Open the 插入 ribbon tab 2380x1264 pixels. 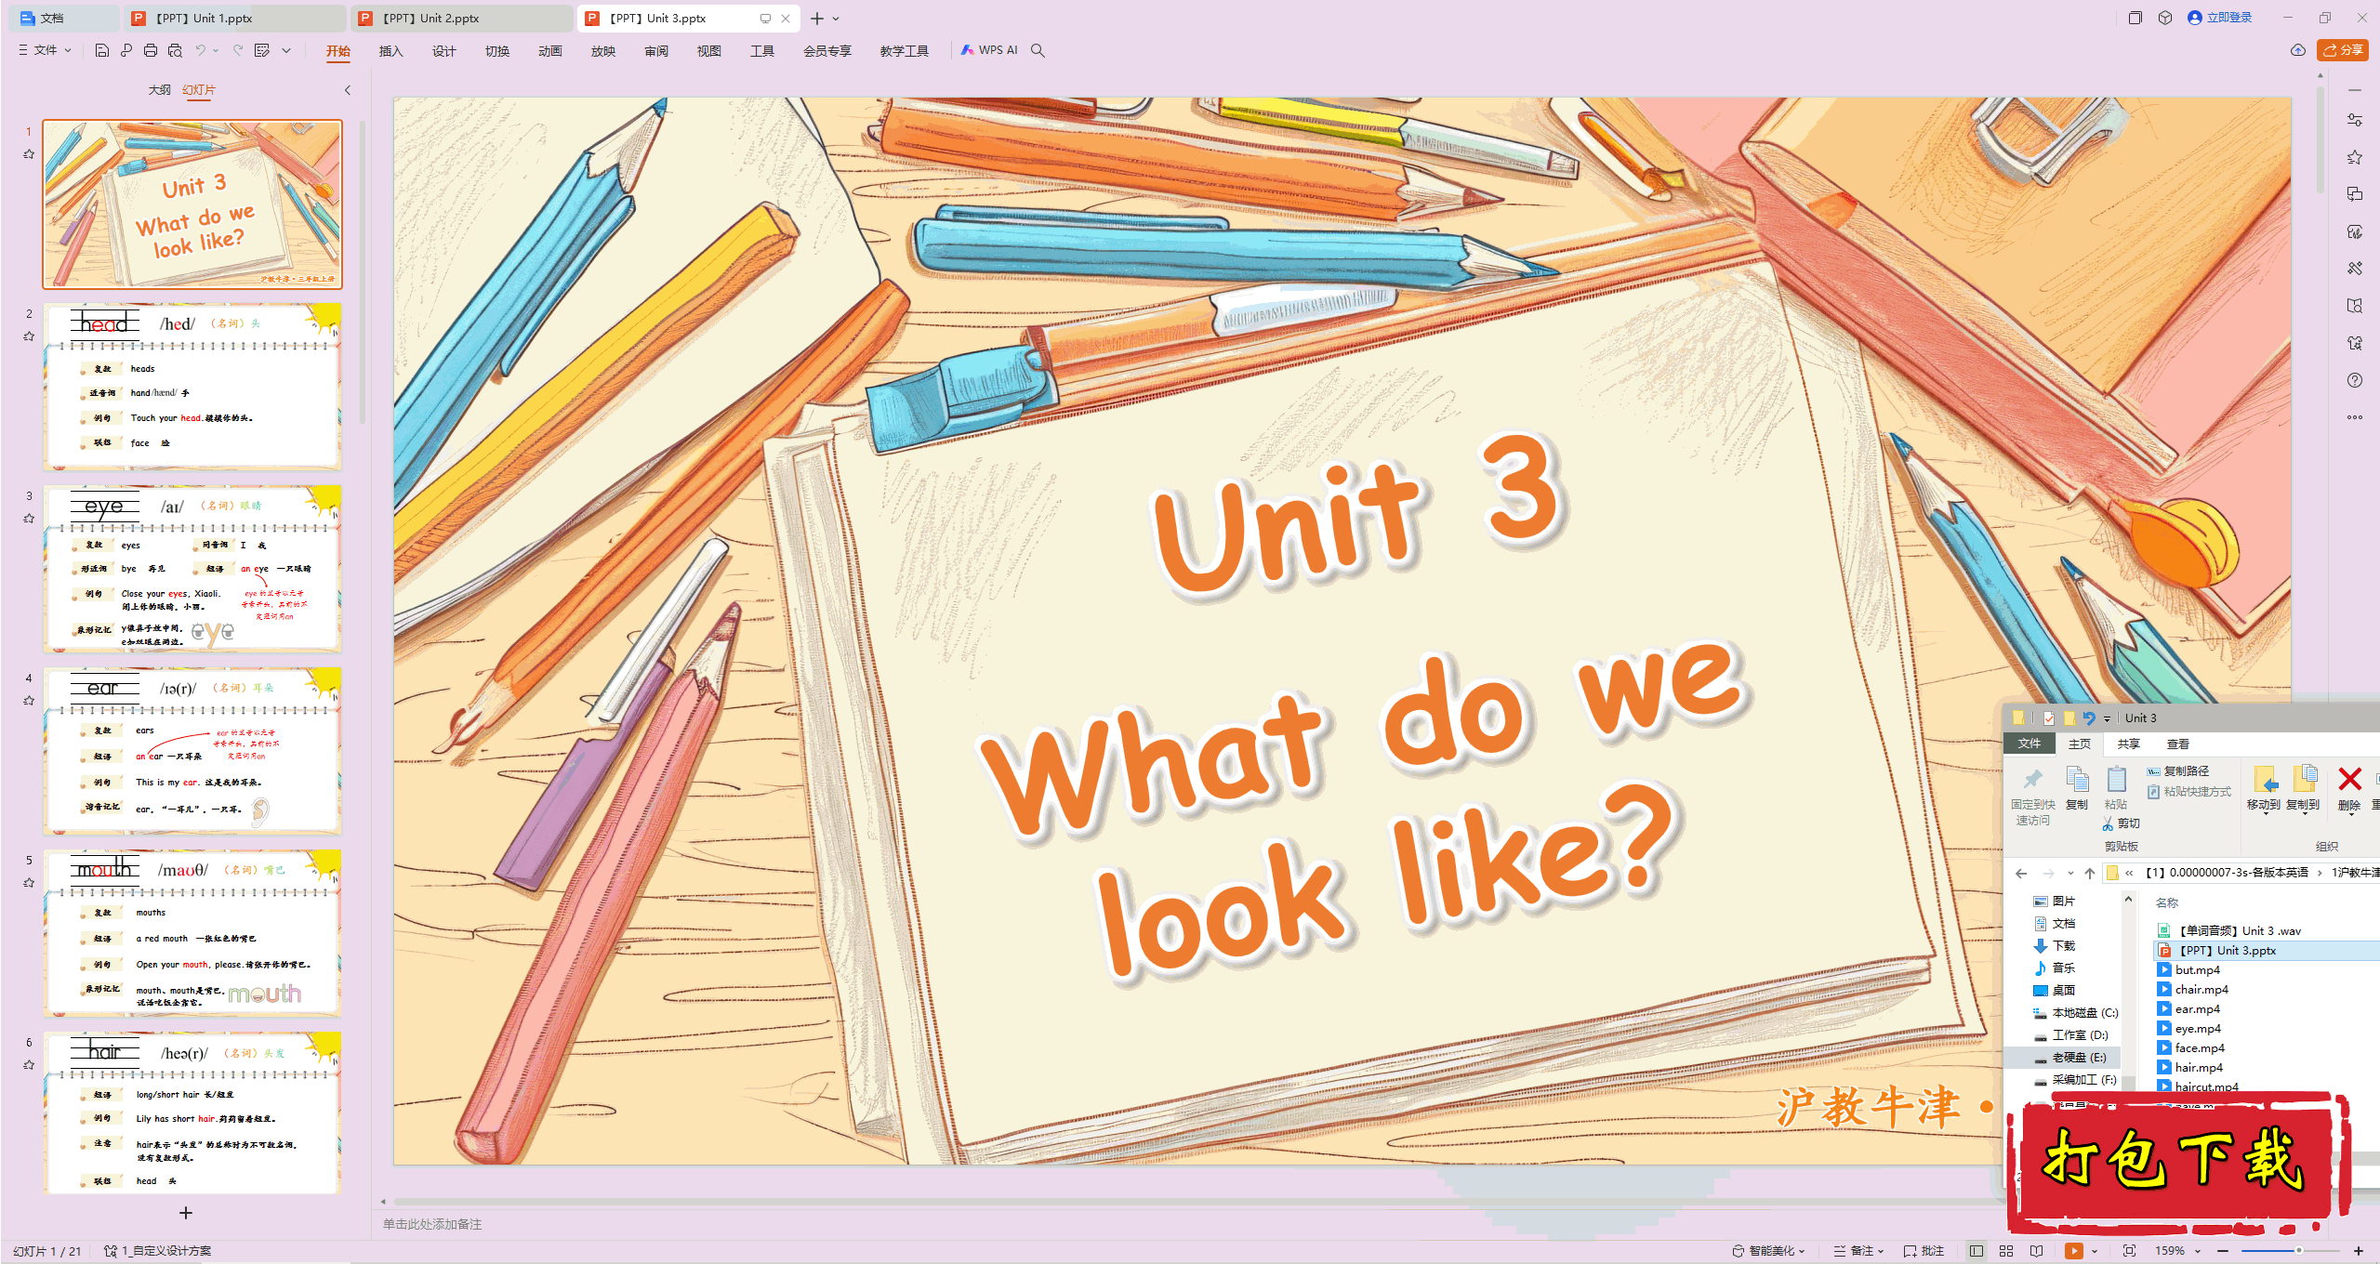391,51
